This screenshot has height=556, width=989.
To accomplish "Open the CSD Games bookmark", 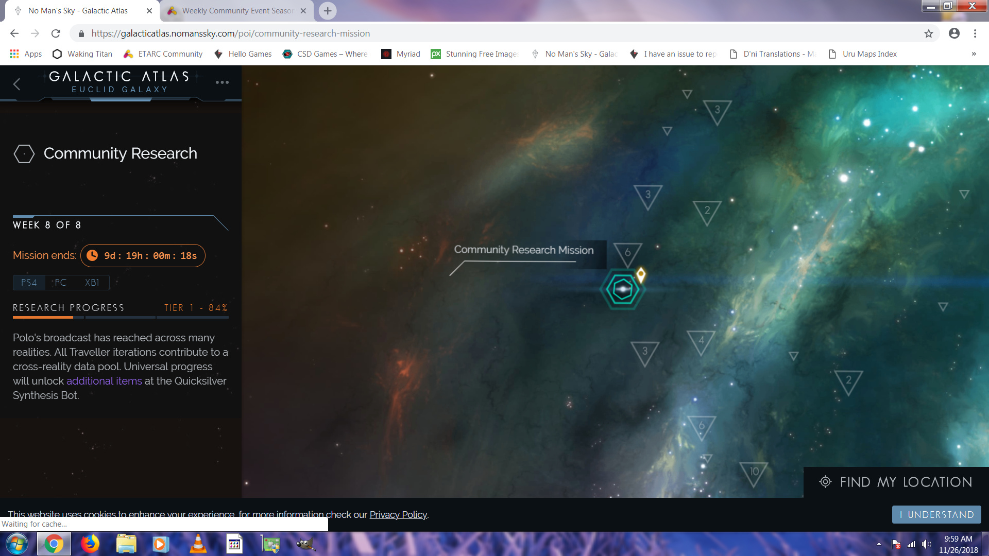I will coord(325,54).
